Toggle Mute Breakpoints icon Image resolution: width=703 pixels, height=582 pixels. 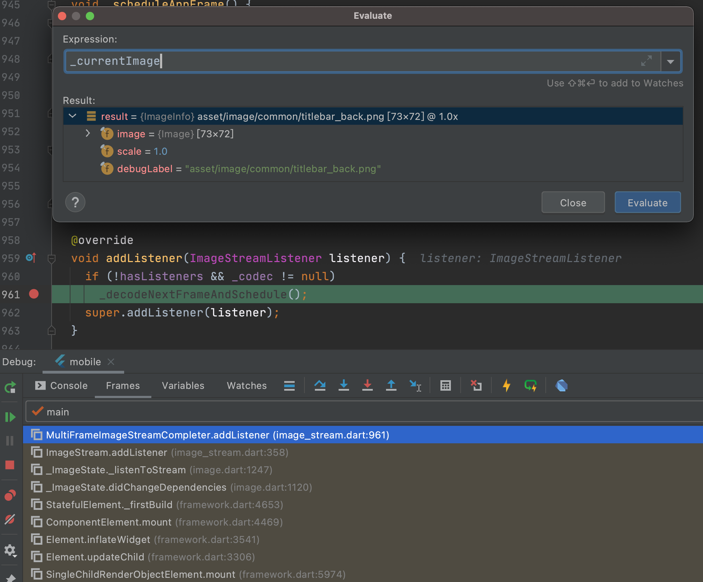[10, 519]
